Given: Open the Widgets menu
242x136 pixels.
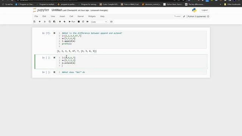Looking at the screenshot, I should 92,16.
